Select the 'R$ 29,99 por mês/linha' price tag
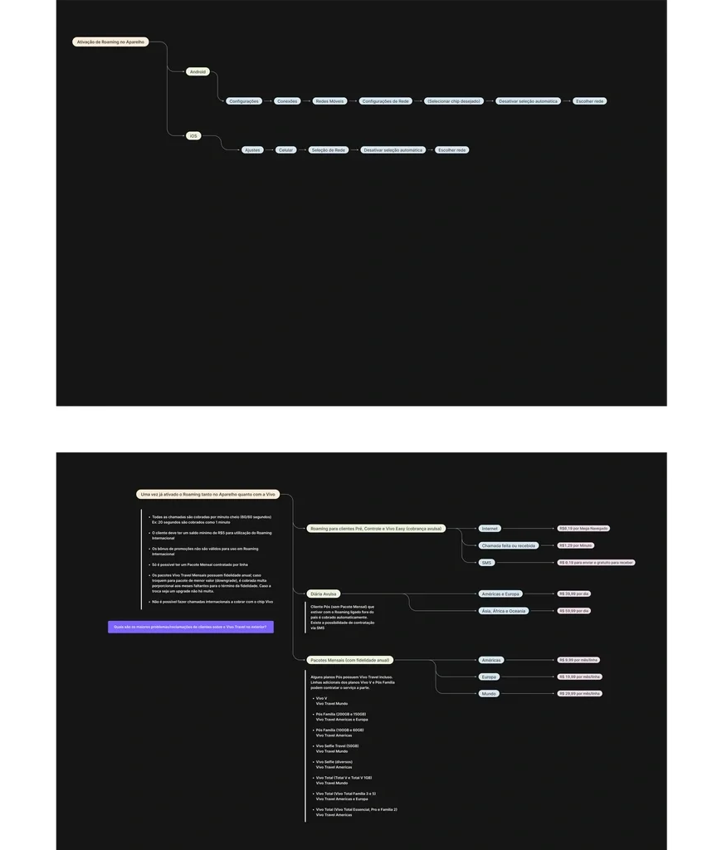The height and width of the screenshot is (850, 717). click(x=579, y=693)
